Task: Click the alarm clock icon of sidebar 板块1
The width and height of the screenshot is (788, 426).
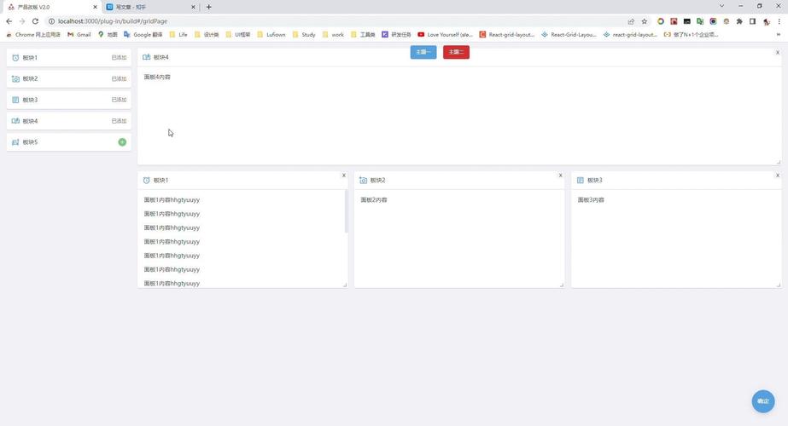Action: click(x=15, y=58)
